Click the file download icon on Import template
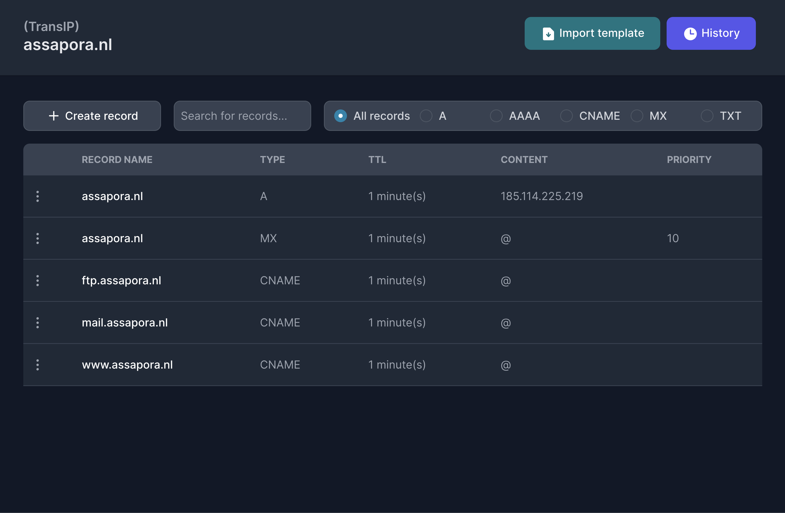785x513 pixels. pos(548,34)
